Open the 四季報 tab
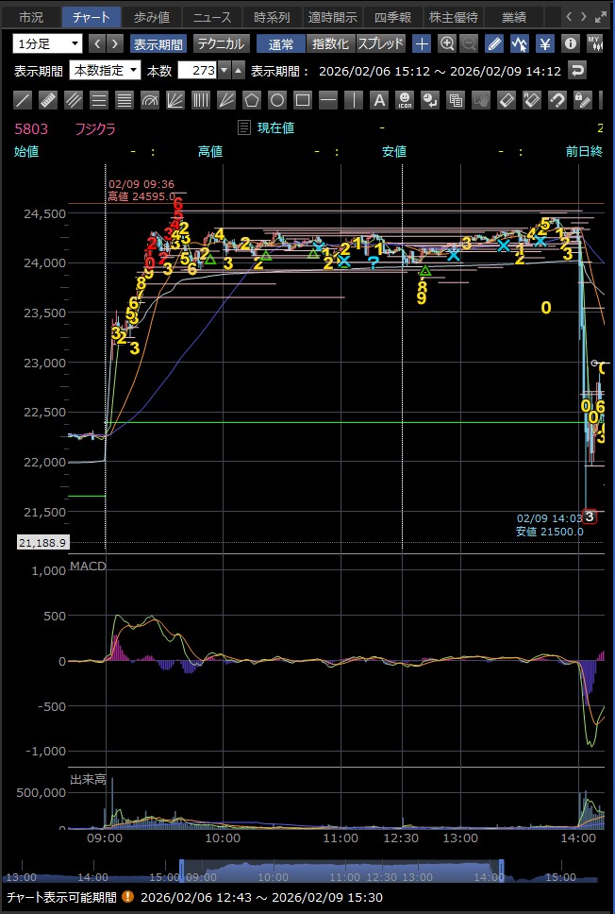This screenshot has height=914, width=615. pos(392,17)
